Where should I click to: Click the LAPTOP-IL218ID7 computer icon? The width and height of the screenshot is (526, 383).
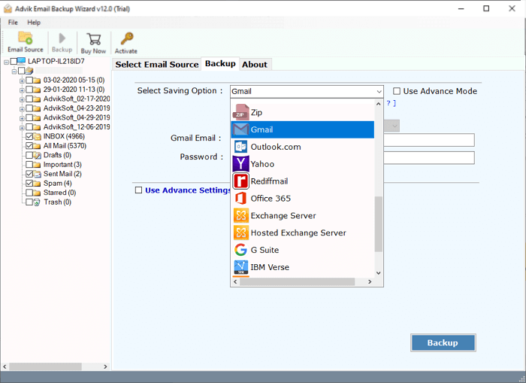(x=21, y=61)
